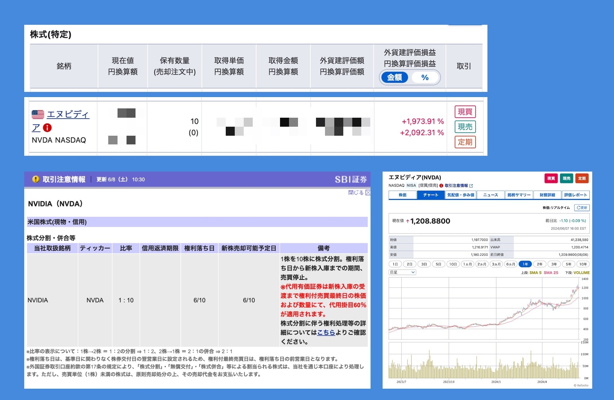Click the red info icon beside エヌビディア
Viewport: 614px width, 400px height.
47,128
